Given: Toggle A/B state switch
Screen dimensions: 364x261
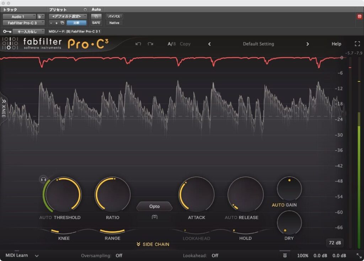Looking at the screenshot, I should (x=172, y=44).
